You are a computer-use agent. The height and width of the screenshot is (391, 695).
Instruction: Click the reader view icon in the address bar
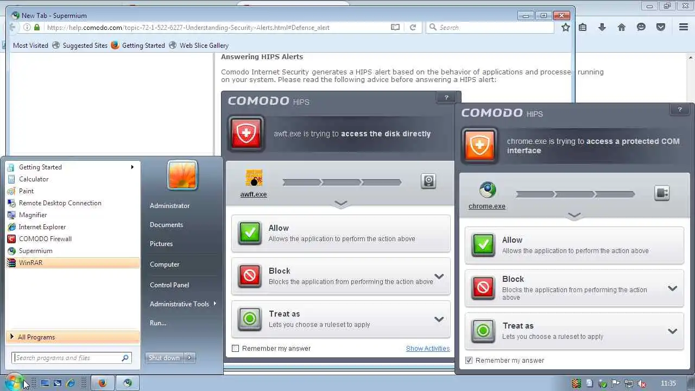click(395, 27)
